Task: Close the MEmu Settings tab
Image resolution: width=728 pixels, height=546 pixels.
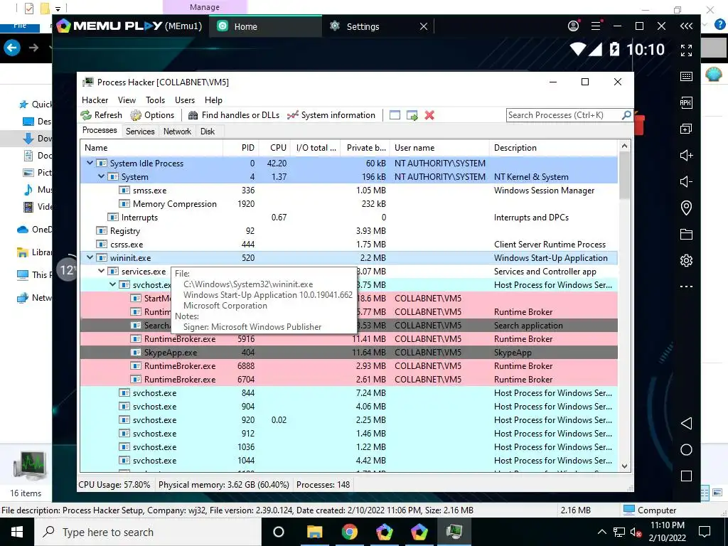Action: pyautogui.click(x=424, y=26)
